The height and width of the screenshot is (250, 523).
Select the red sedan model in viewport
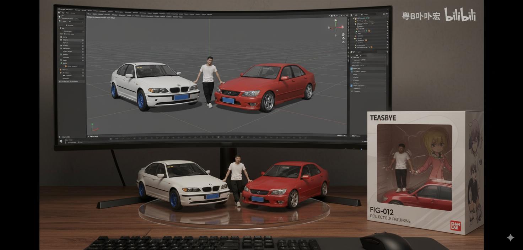click(x=266, y=87)
